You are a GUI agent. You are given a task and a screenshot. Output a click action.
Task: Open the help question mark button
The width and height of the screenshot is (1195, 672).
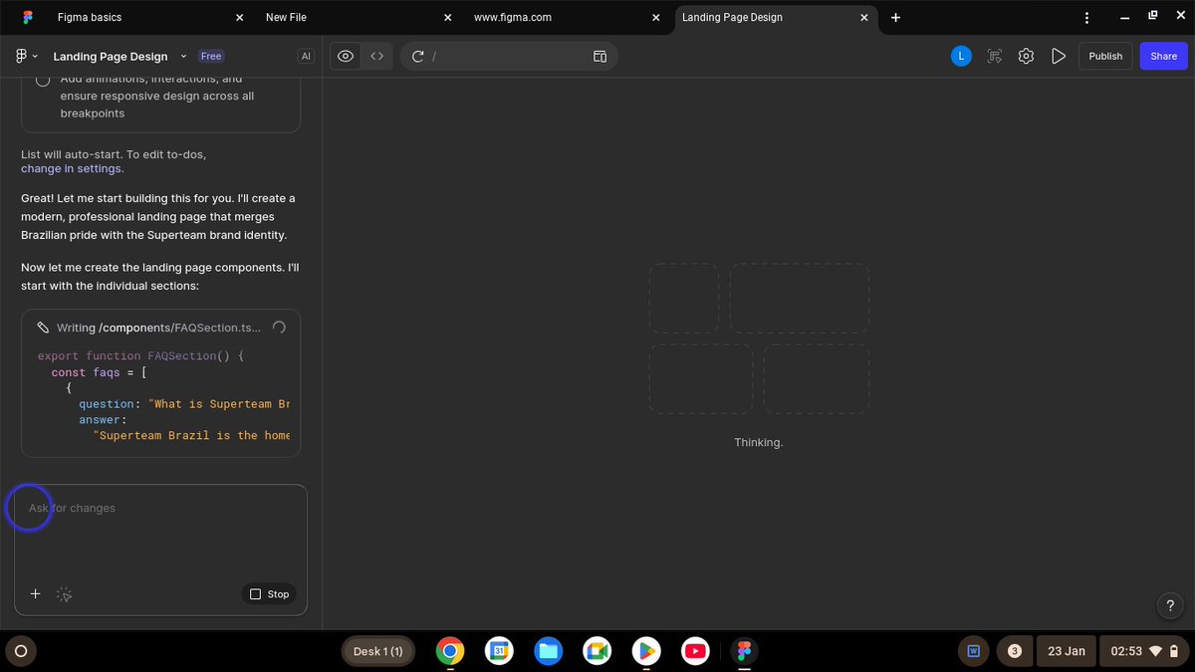1169,605
